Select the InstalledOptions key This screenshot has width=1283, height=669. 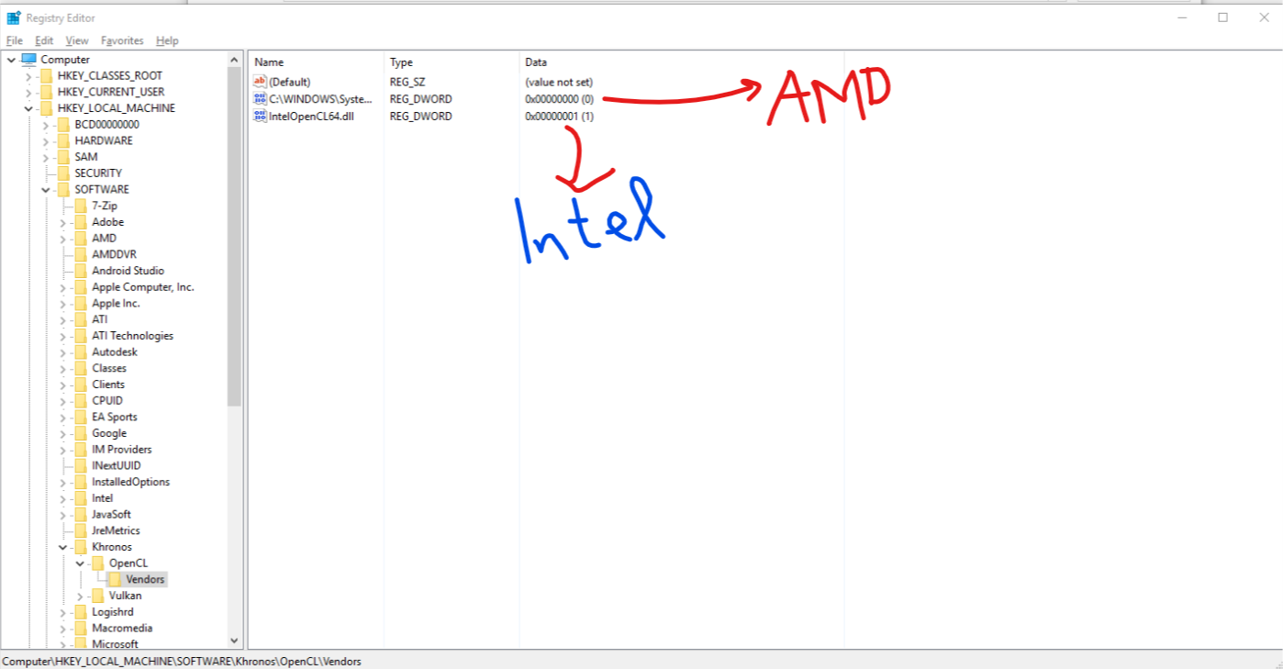point(130,482)
